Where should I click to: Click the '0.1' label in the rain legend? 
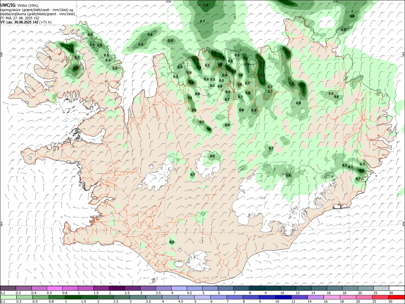click(x=3, y=302)
